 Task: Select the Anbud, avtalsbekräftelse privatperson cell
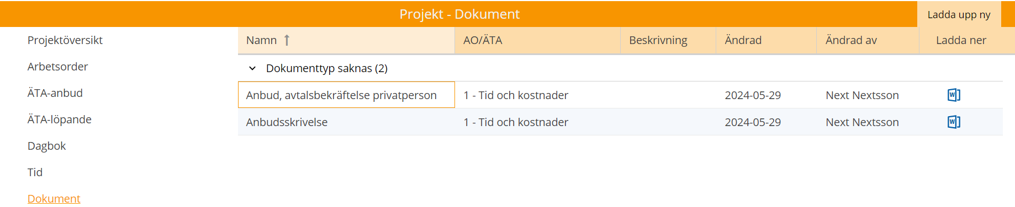[x=346, y=95]
